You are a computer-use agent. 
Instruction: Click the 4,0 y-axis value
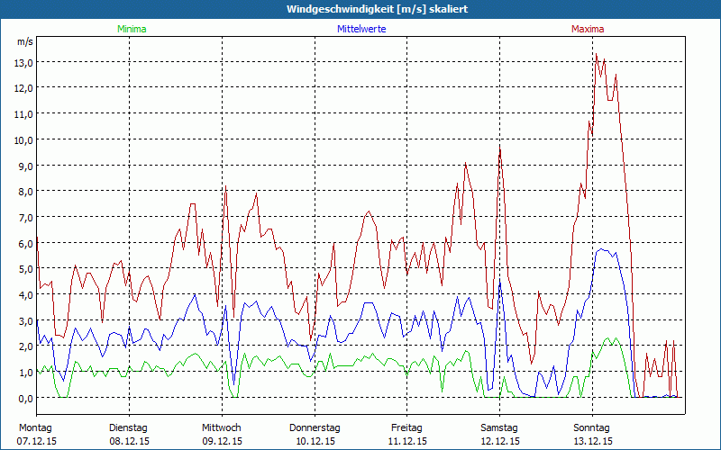tap(26, 295)
